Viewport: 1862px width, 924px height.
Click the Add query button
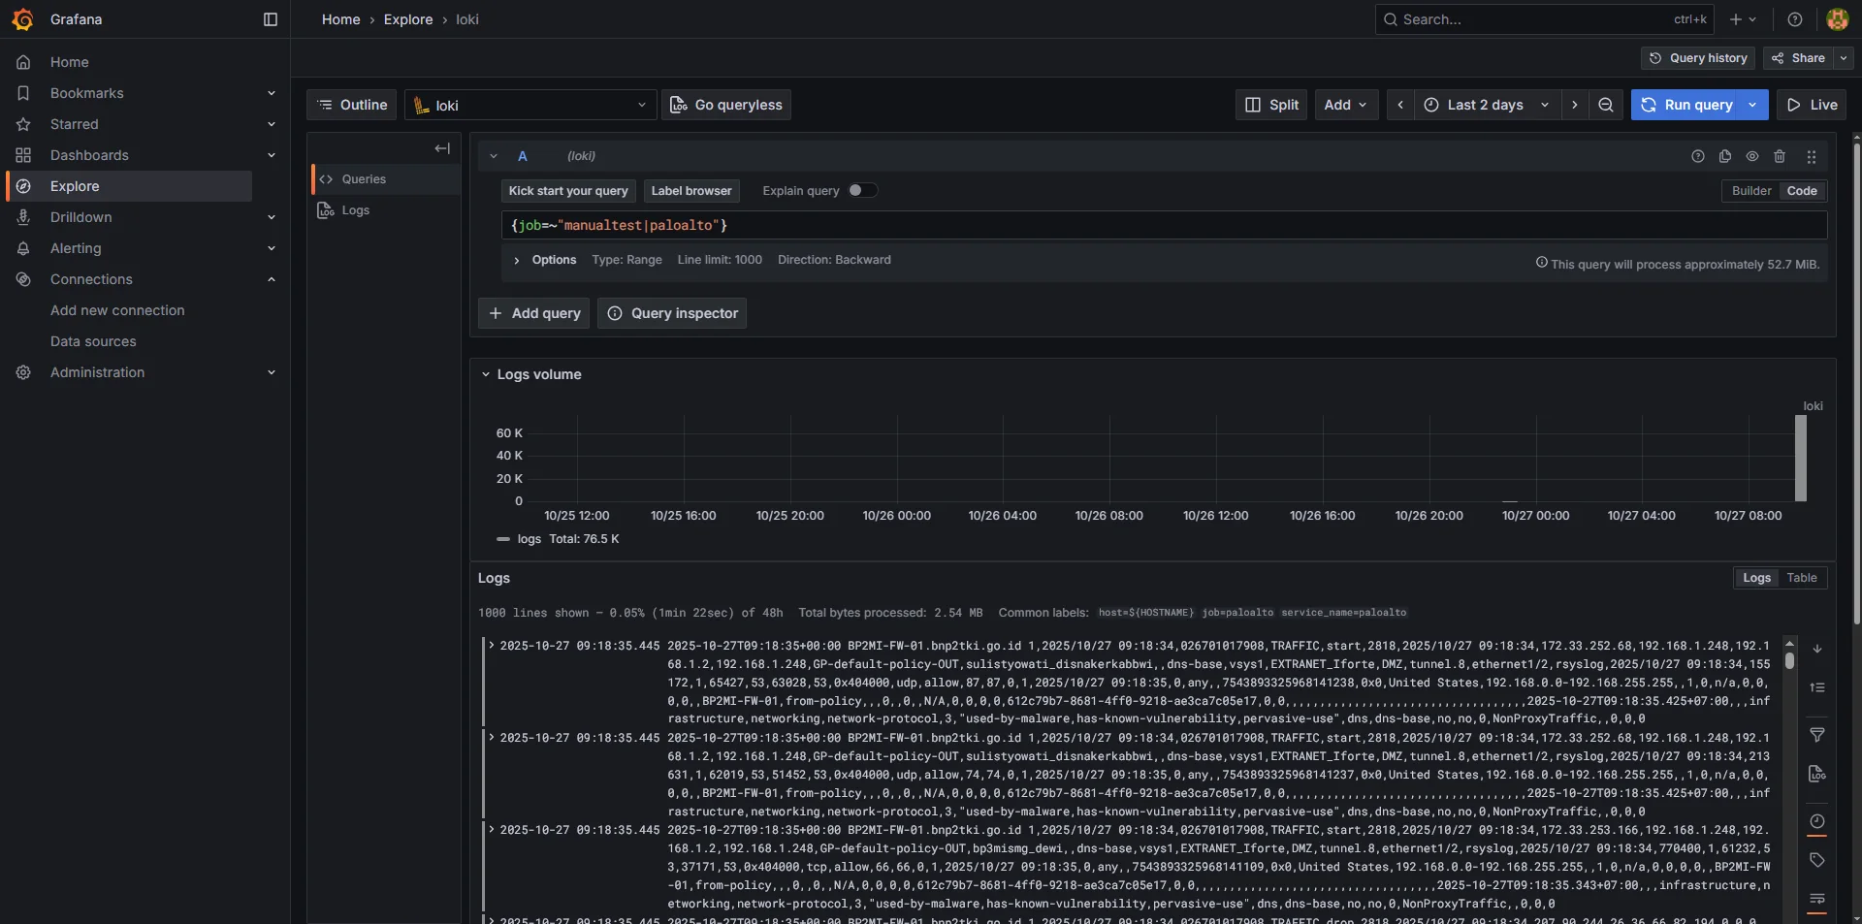[533, 313]
